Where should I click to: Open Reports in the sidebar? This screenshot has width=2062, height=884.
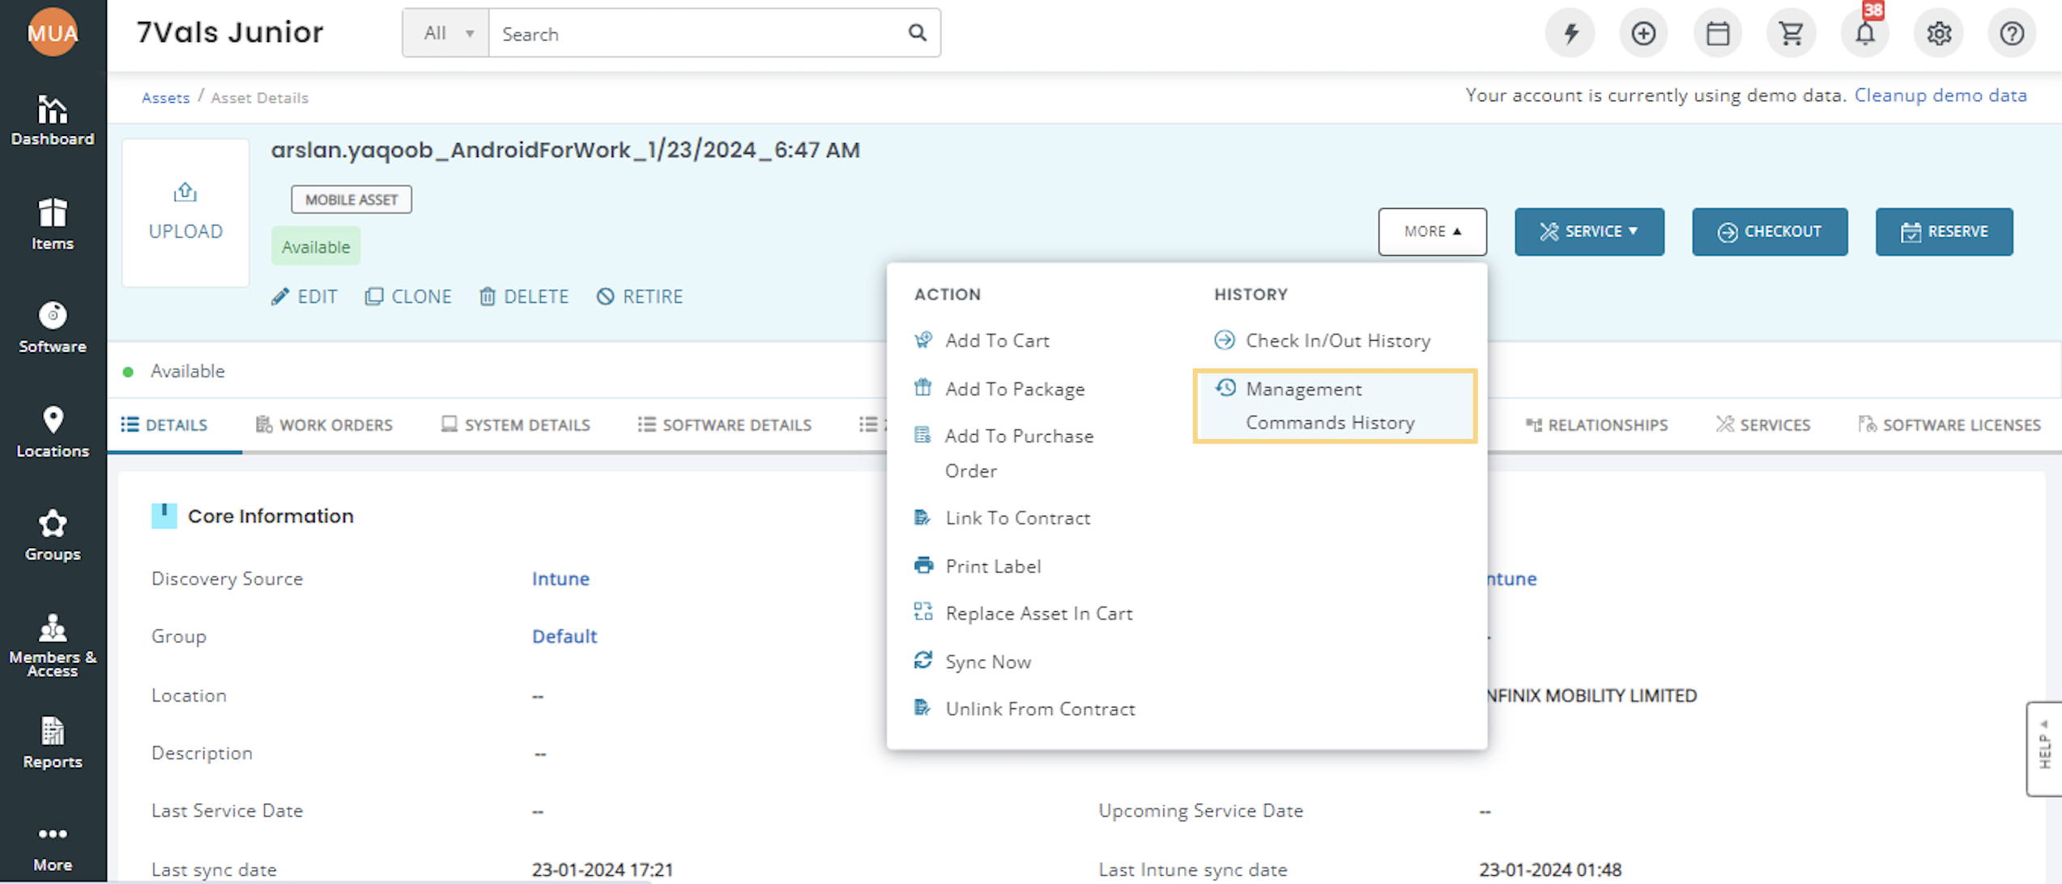click(x=53, y=742)
